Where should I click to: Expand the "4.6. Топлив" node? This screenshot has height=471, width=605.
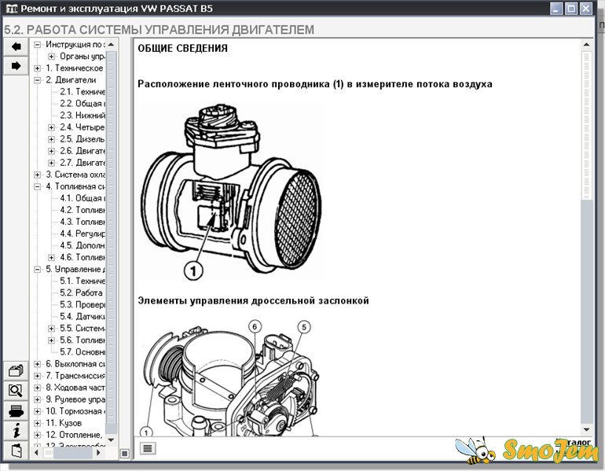click(x=51, y=257)
